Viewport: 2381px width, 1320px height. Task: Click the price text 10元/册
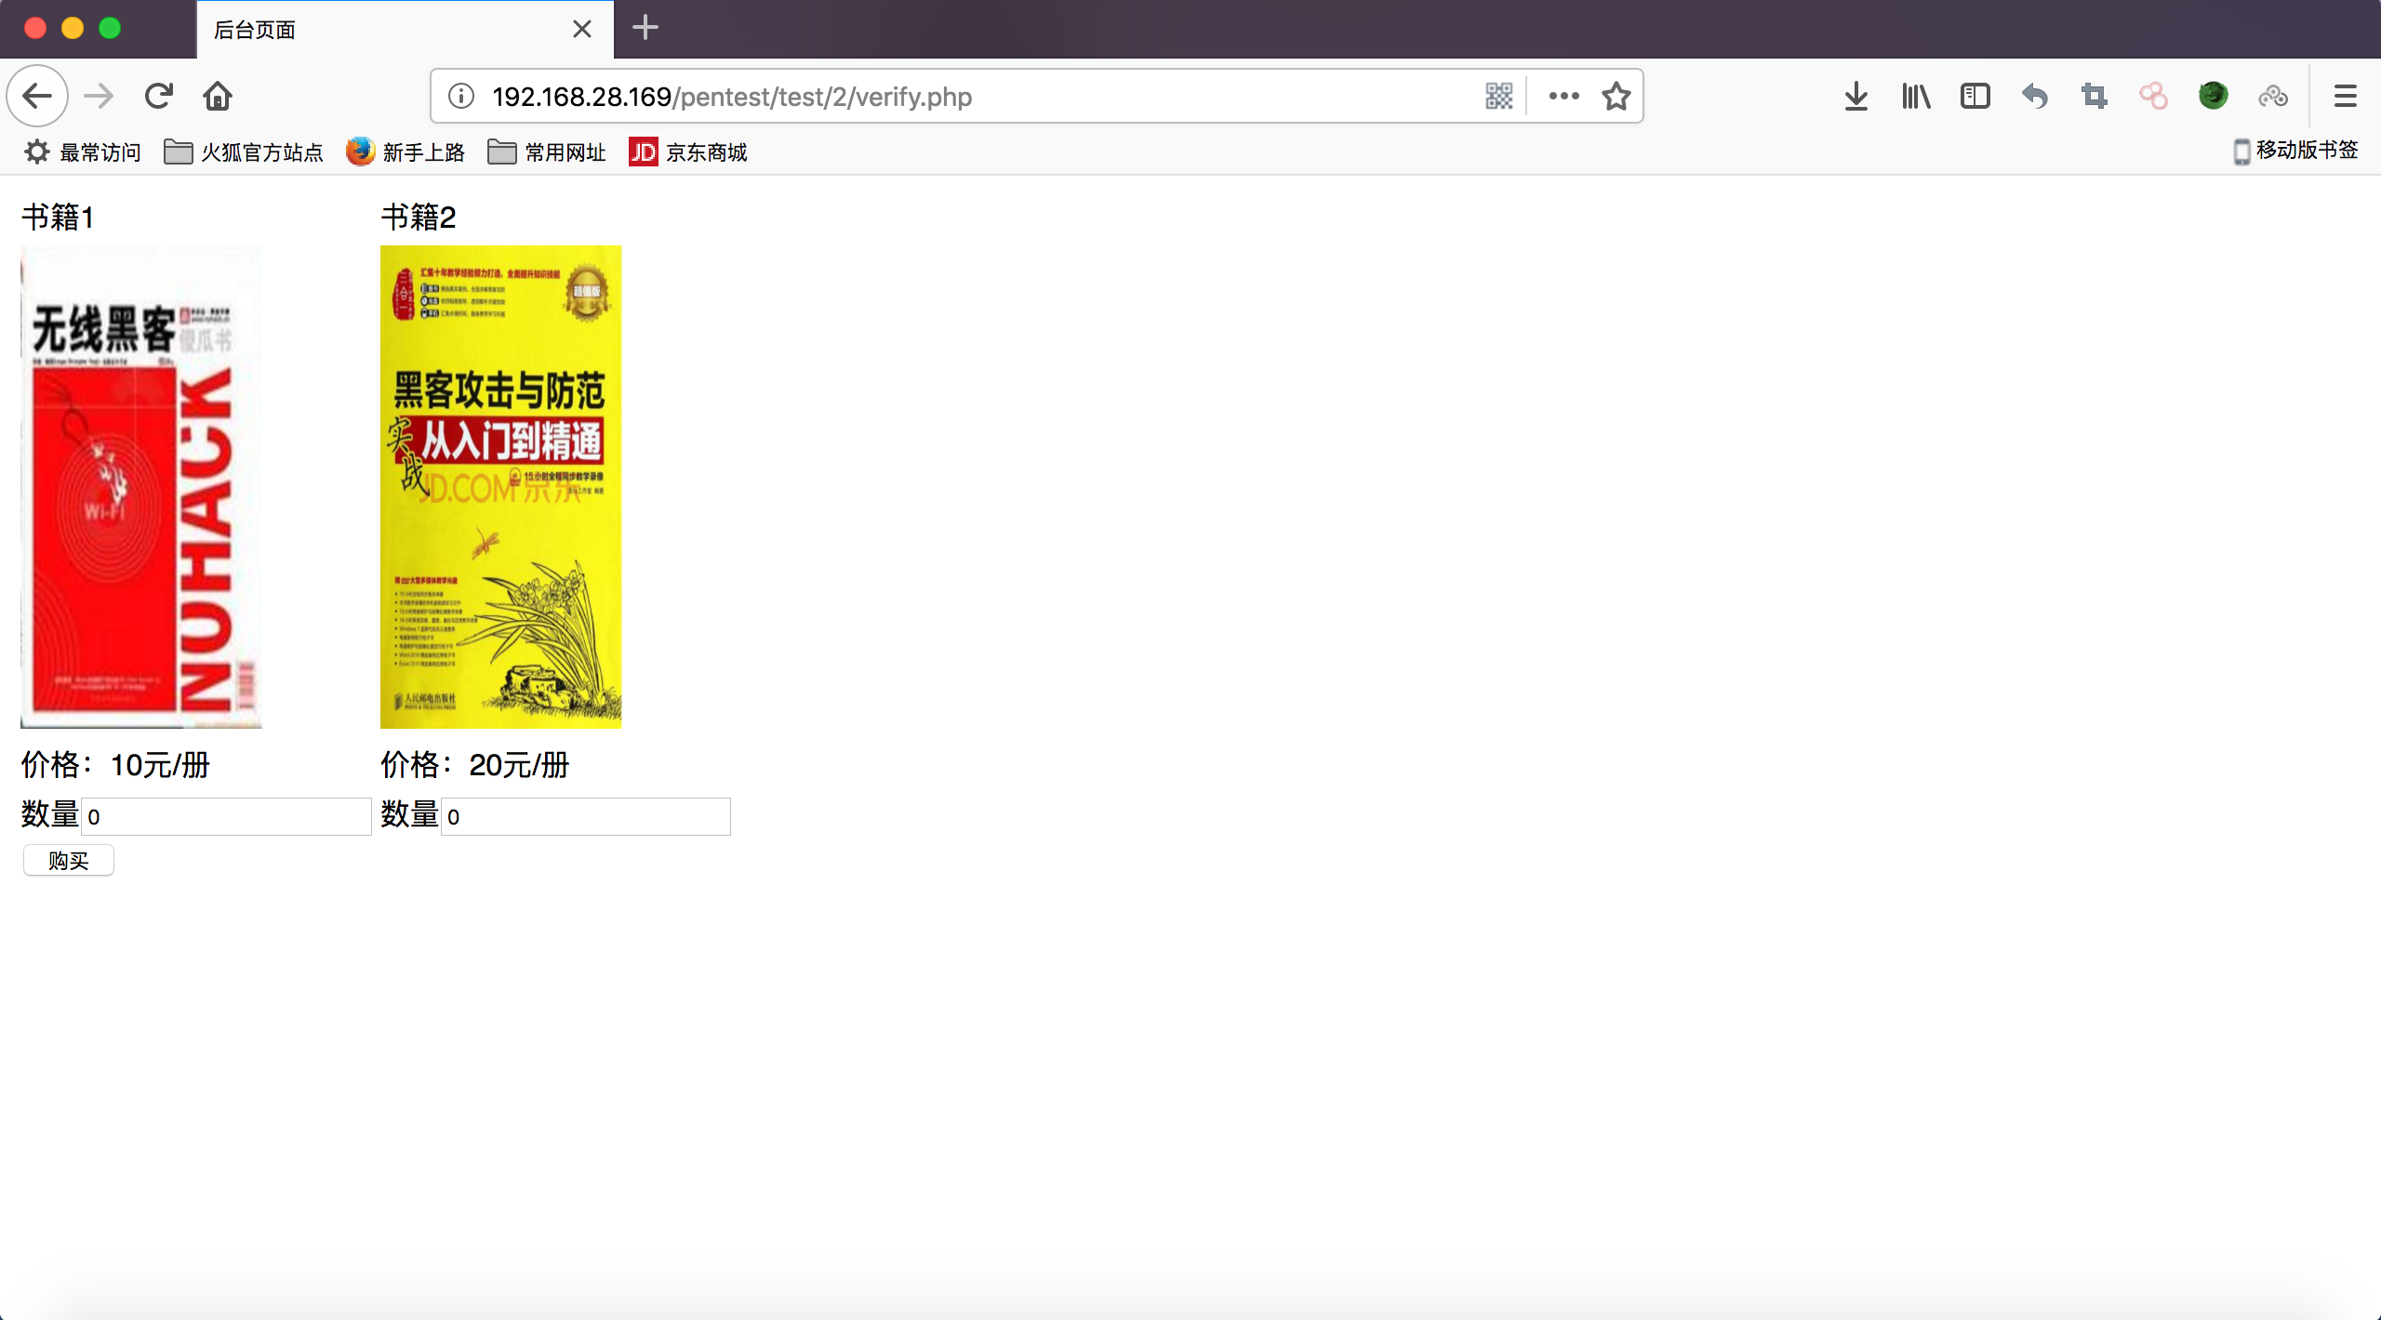tap(160, 765)
